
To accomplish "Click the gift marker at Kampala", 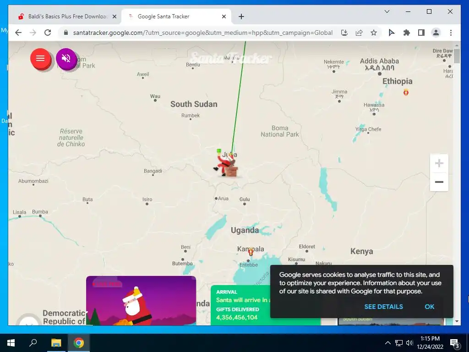I will click(251, 252).
